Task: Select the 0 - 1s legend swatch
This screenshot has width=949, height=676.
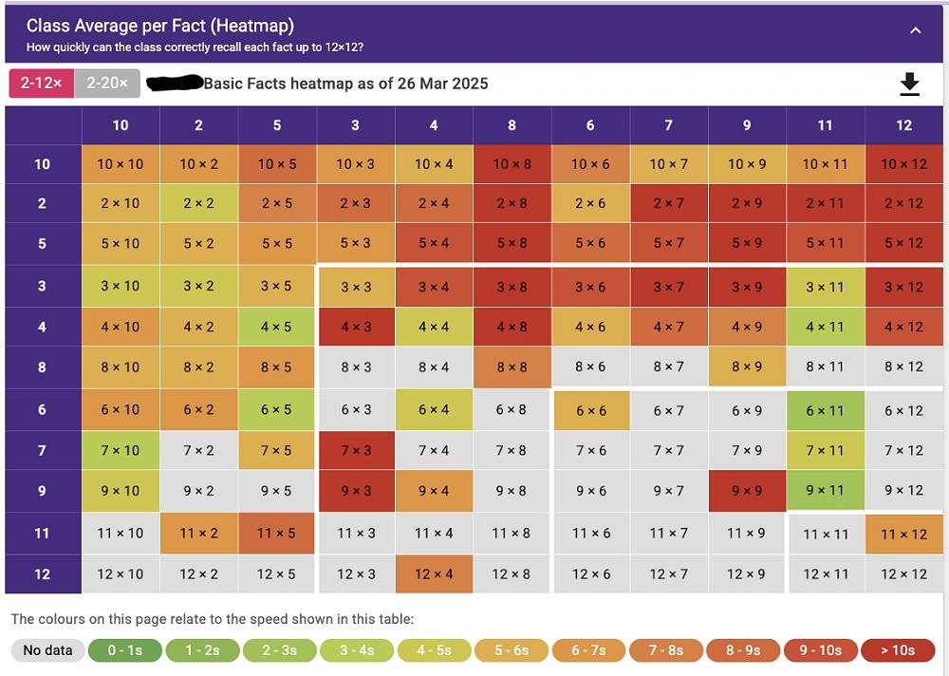Action: 125,650
